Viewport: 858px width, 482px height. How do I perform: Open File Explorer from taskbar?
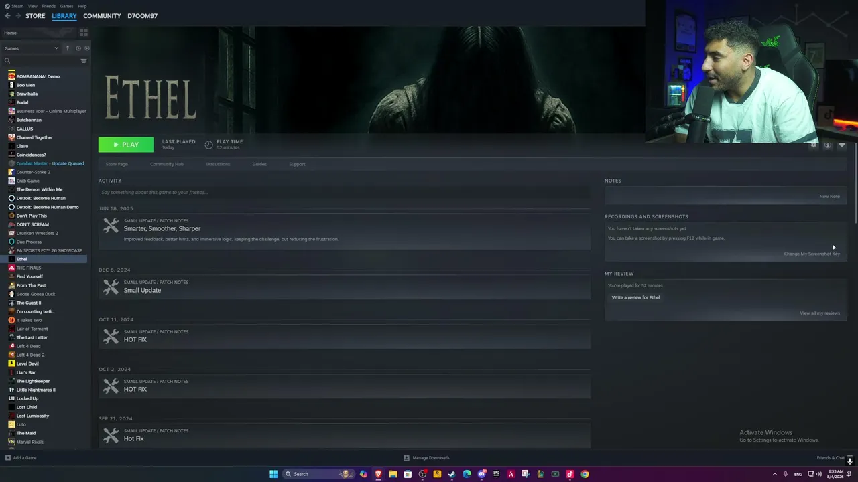(x=393, y=474)
